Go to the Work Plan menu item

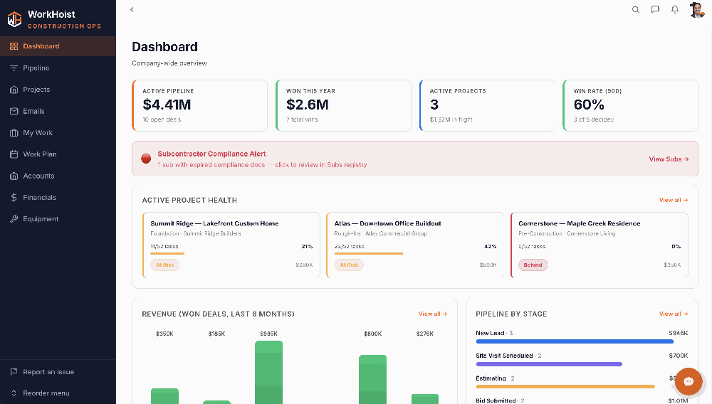tap(58, 154)
